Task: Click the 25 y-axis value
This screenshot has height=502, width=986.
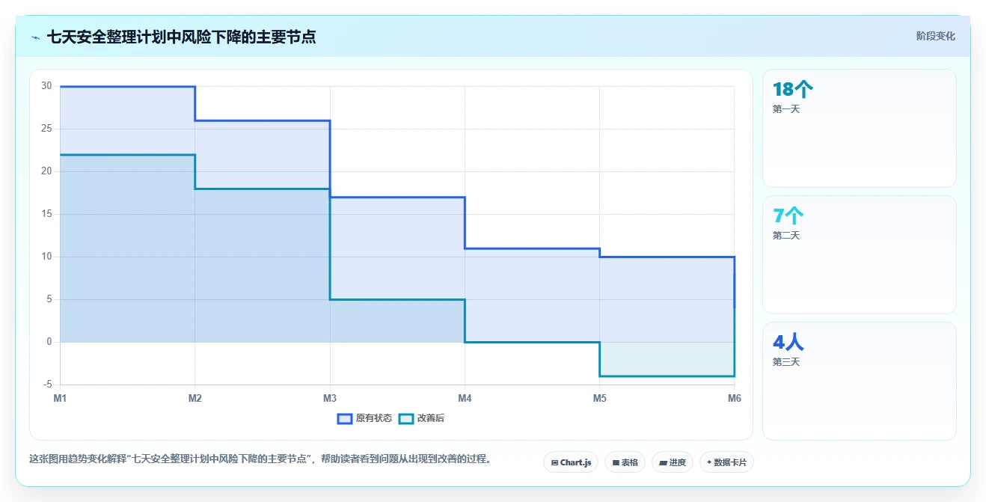Action: coord(46,129)
